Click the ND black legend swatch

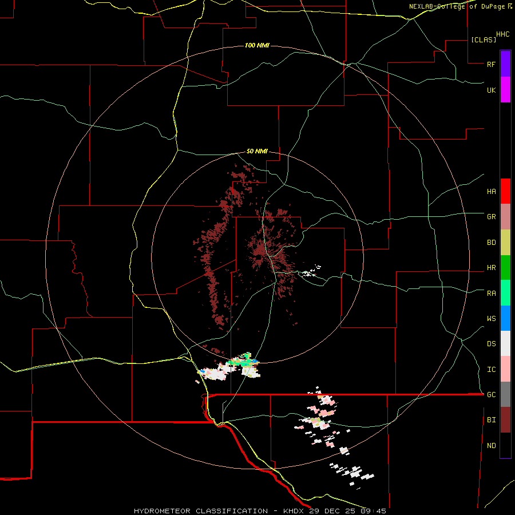coord(505,445)
